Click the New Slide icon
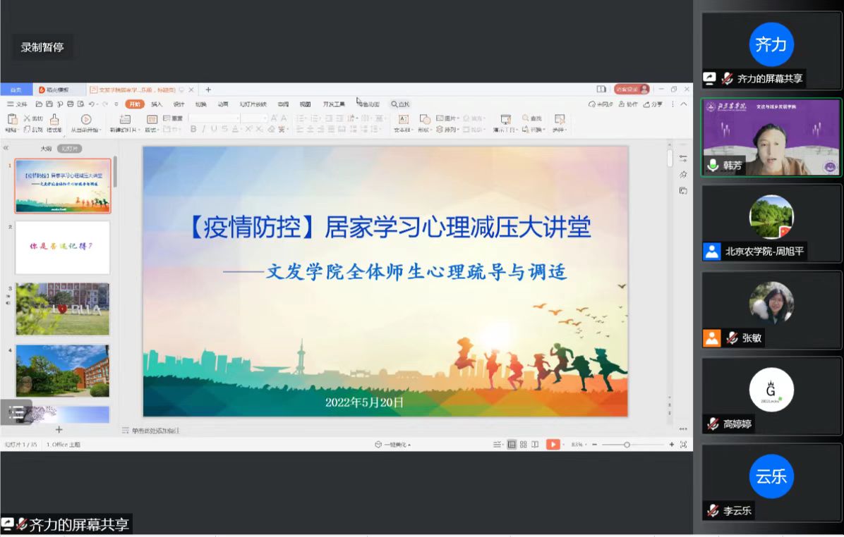This screenshot has height=537, width=844. [x=125, y=119]
